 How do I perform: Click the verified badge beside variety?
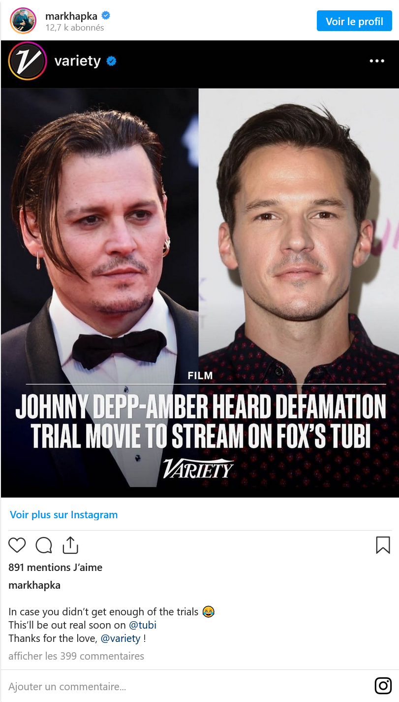(x=112, y=61)
